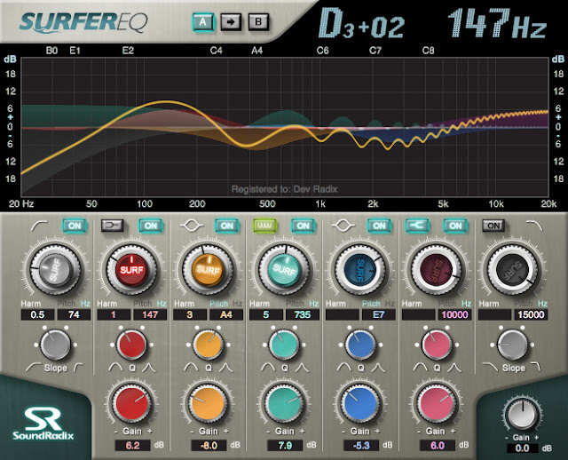Click the -8.0 dB gain value
Viewport: 568px width, 460px height.
pos(209,445)
